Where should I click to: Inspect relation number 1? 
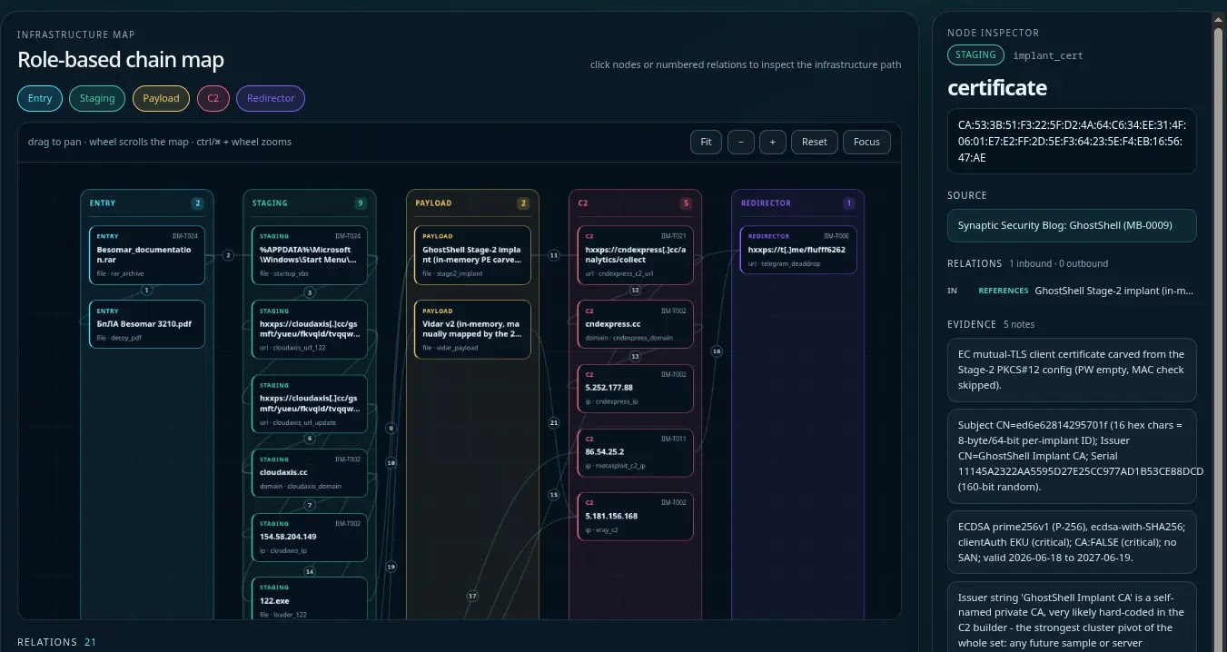coord(146,291)
